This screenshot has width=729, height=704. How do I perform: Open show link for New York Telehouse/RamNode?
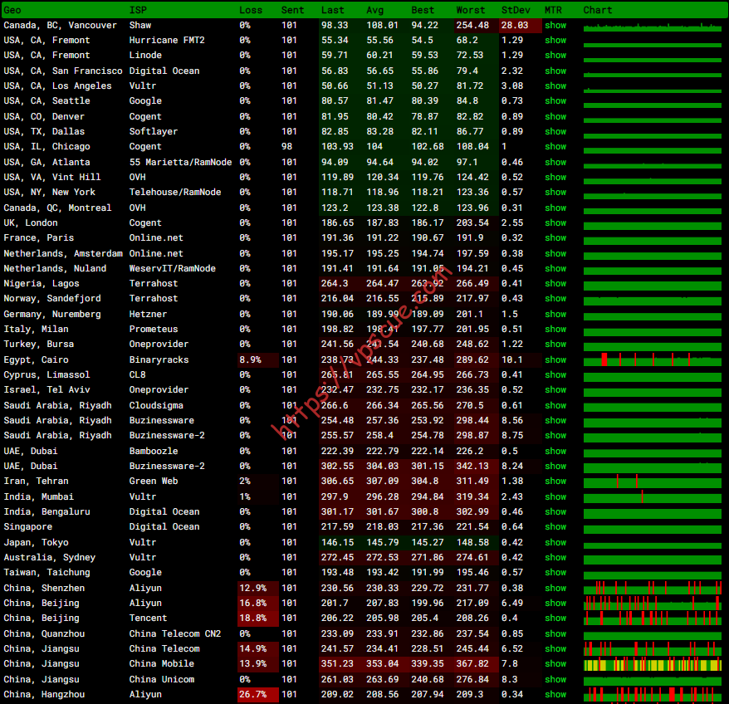tap(555, 192)
